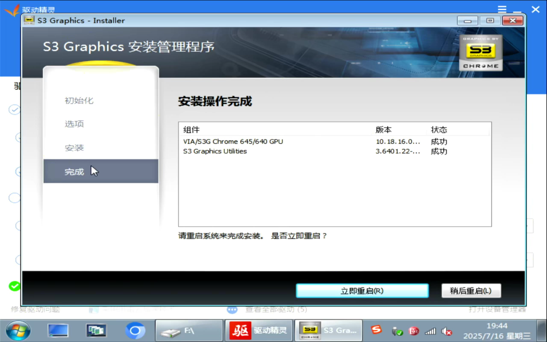Open the clock showing 19:44
The width and height of the screenshot is (547, 342).
497,331
